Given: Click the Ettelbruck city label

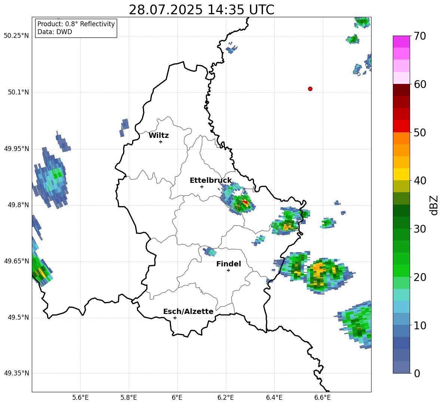Looking at the screenshot, I should [211, 181].
